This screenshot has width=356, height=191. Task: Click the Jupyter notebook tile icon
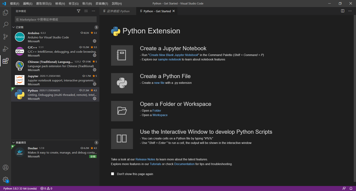[122, 55]
